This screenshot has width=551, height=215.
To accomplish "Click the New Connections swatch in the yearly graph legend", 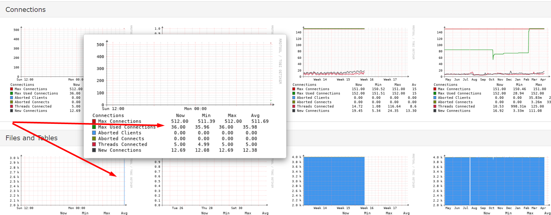I will click(x=435, y=111).
